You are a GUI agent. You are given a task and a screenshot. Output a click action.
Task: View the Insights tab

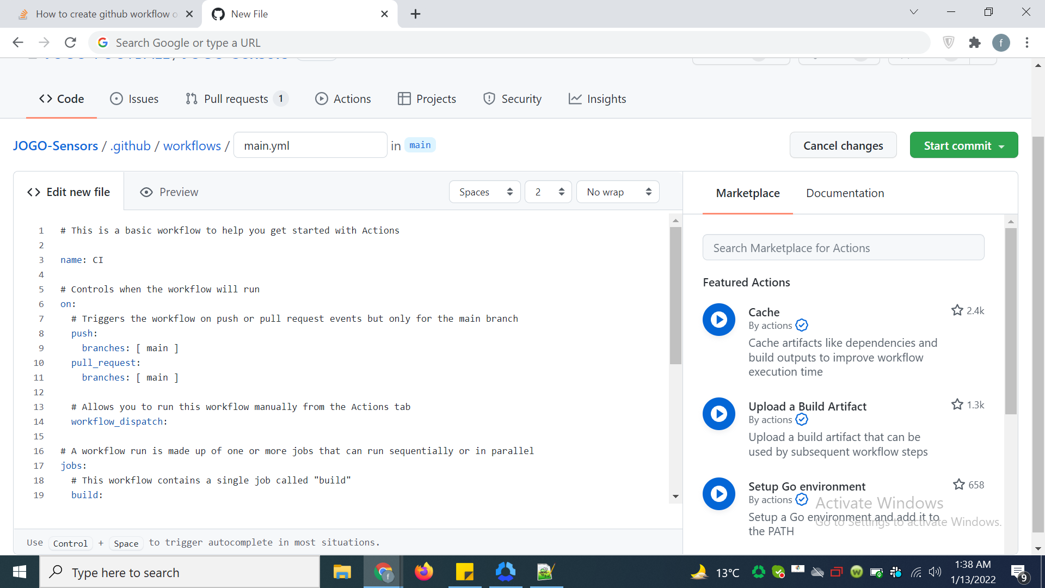pos(597,99)
